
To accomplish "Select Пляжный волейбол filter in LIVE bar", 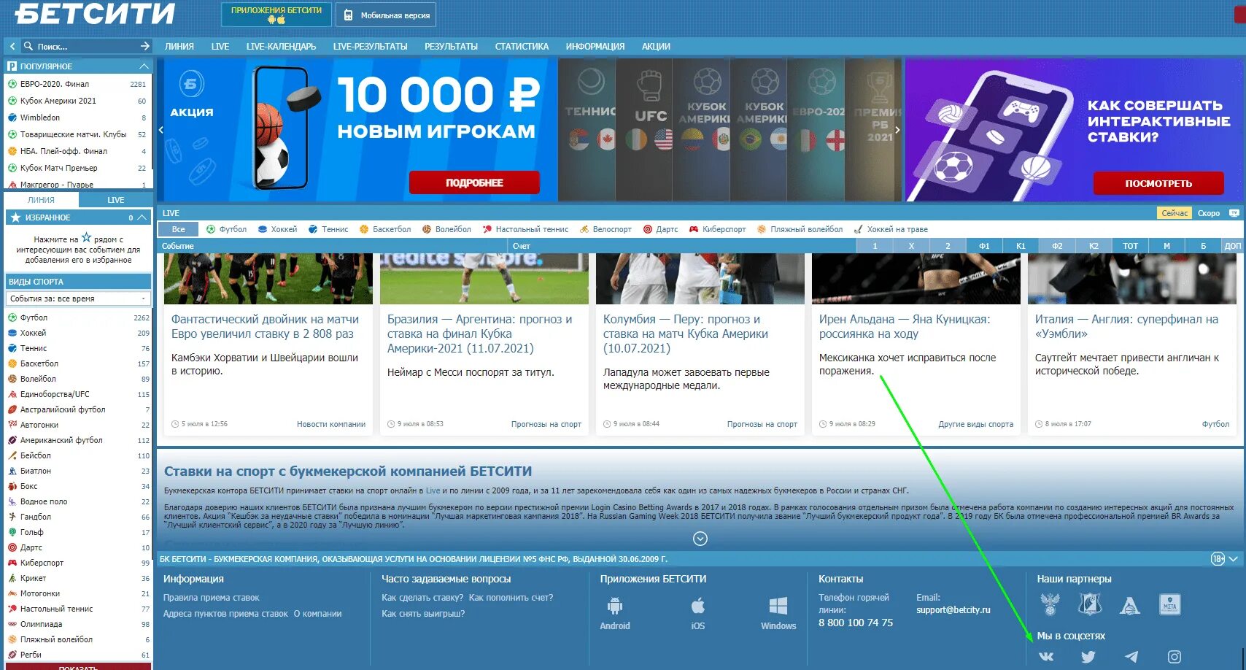I will (x=800, y=229).
